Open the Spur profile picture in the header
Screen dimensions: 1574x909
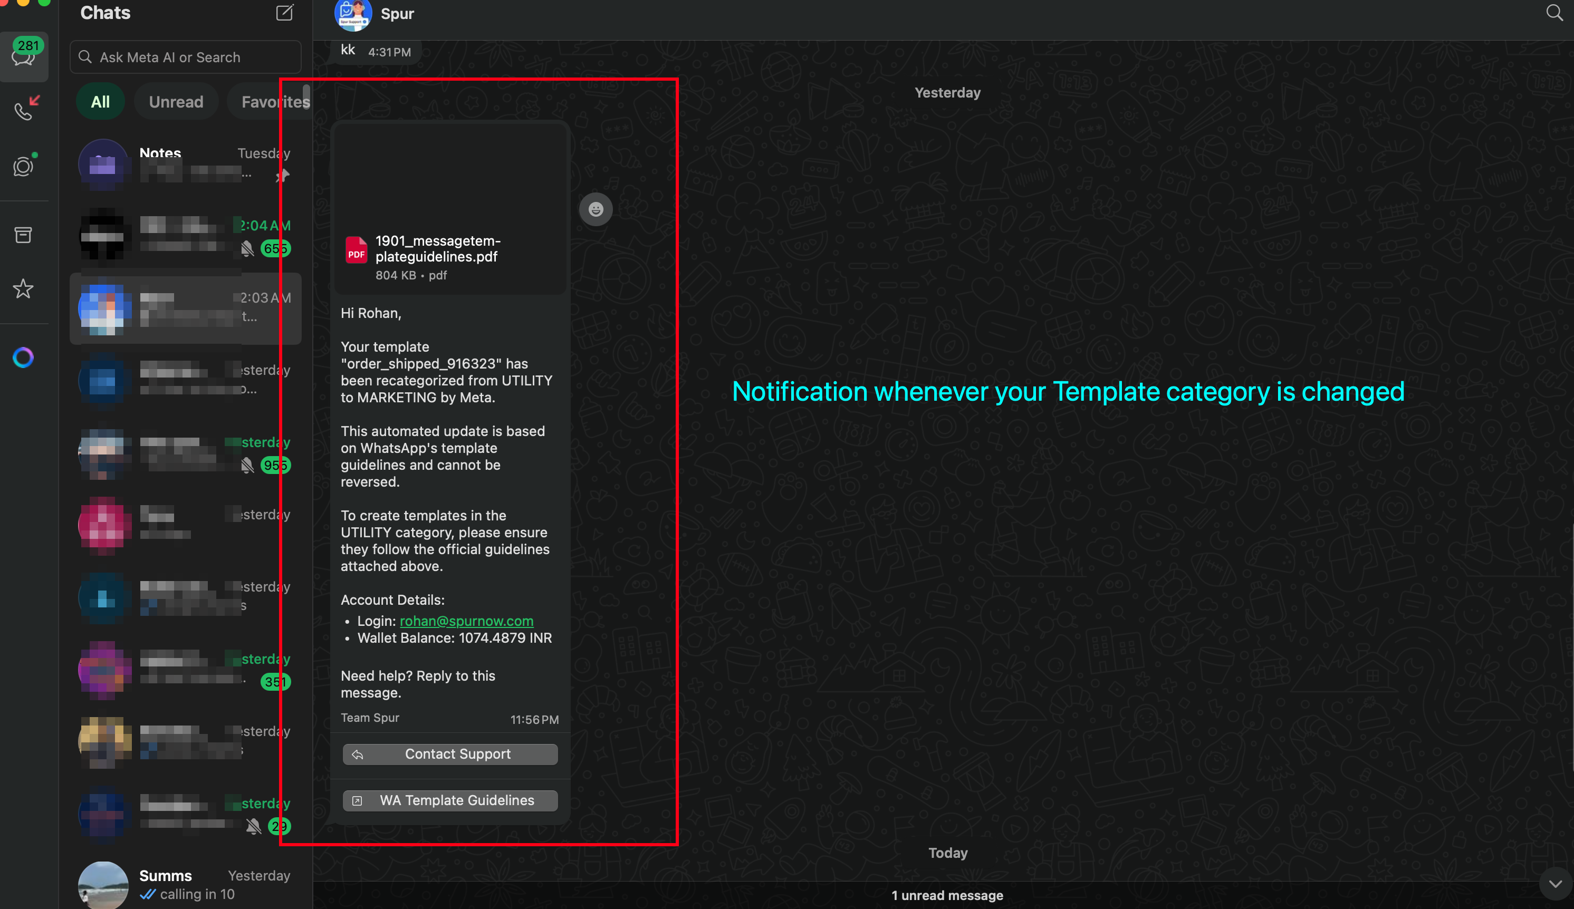pos(353,14)
